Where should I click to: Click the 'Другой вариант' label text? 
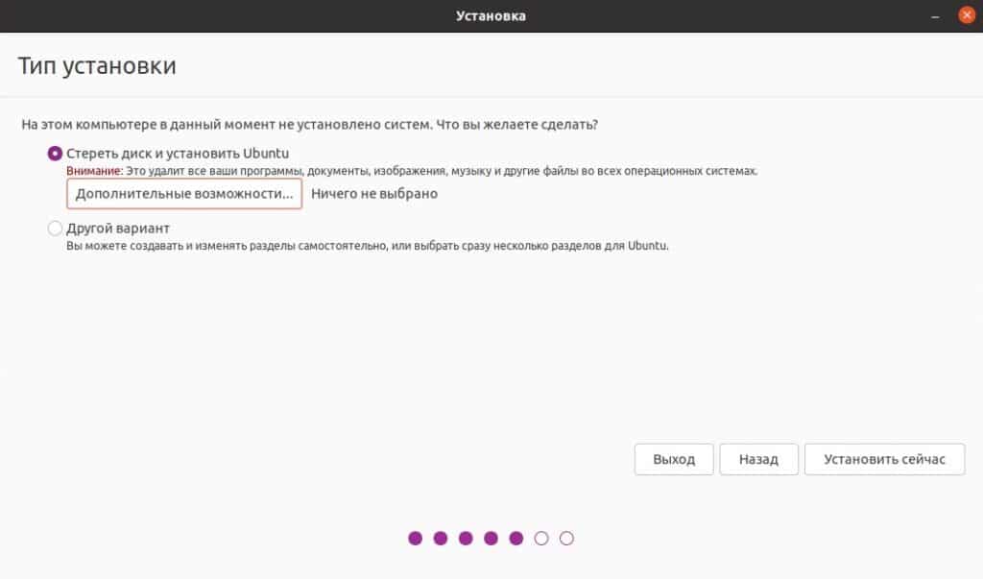point(118,229)
